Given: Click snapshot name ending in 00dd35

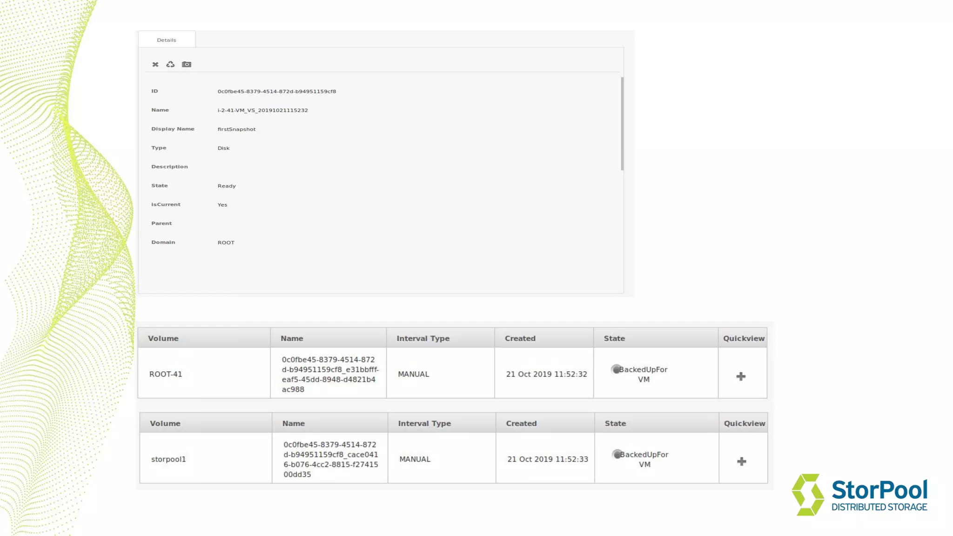Looking at the screenshot, I should 330,459.
